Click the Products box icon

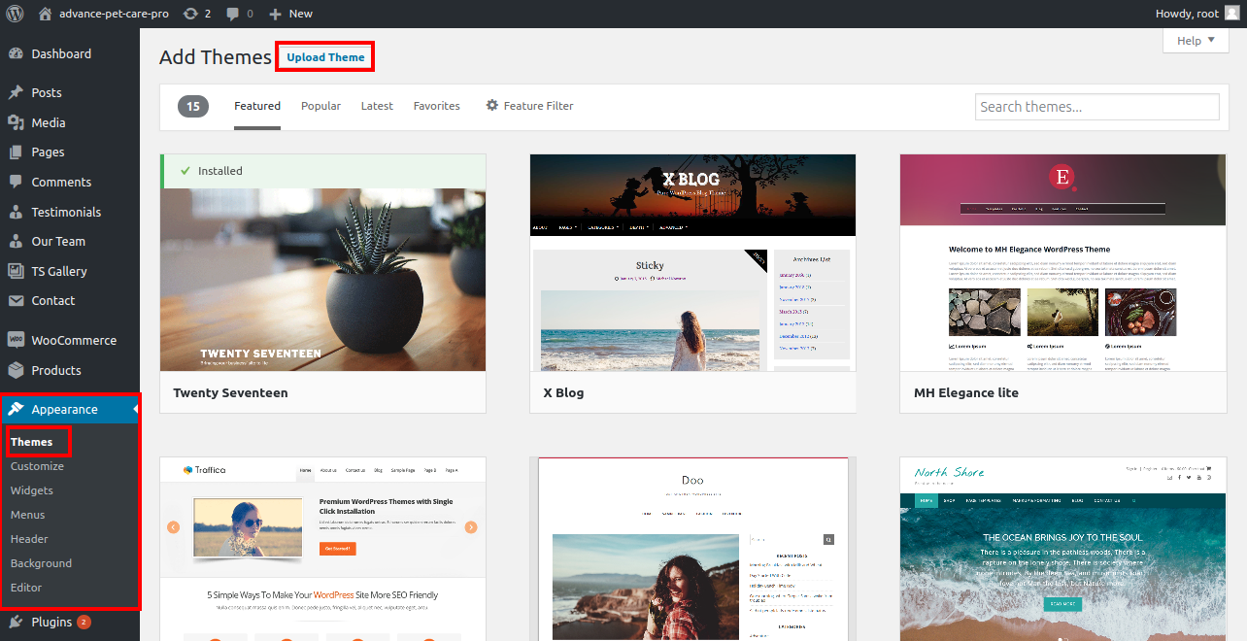tap(16, 371)
